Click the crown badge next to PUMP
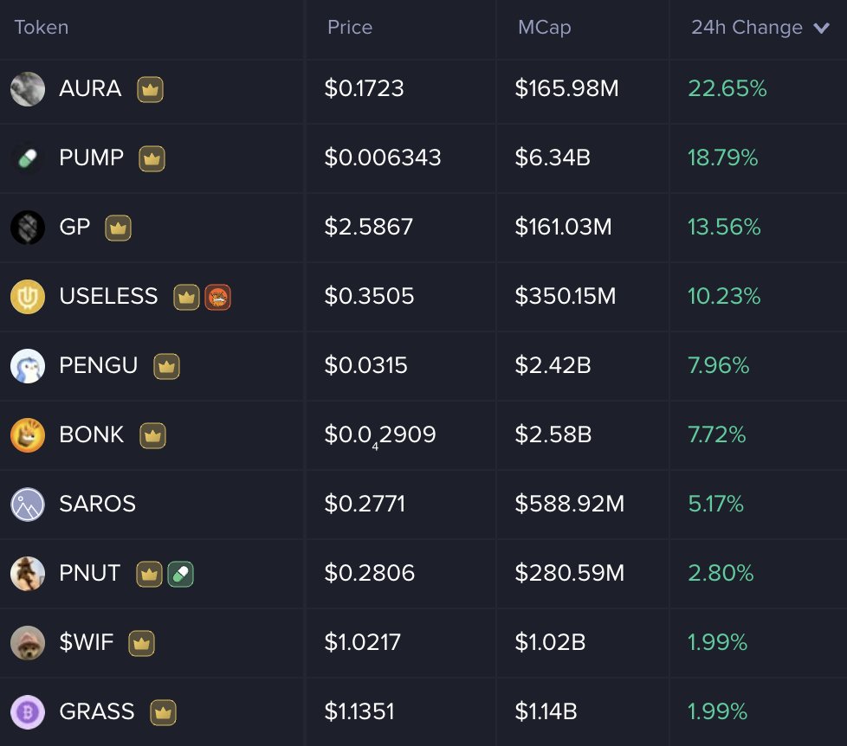The height and width of the screenshot is (746, 847). 152,158
